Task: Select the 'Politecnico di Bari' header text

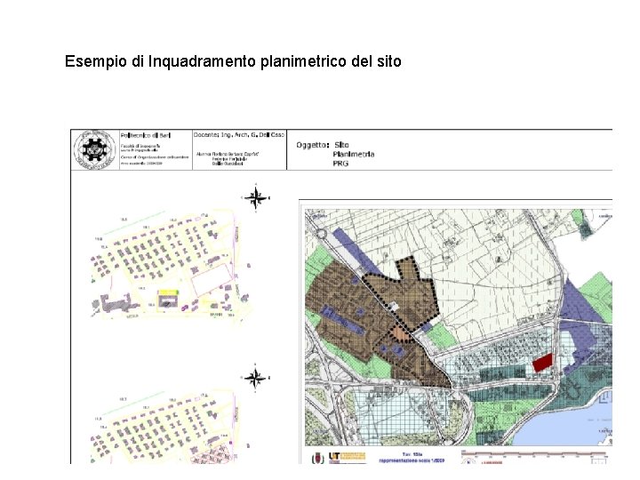Action: click(146, 135)
